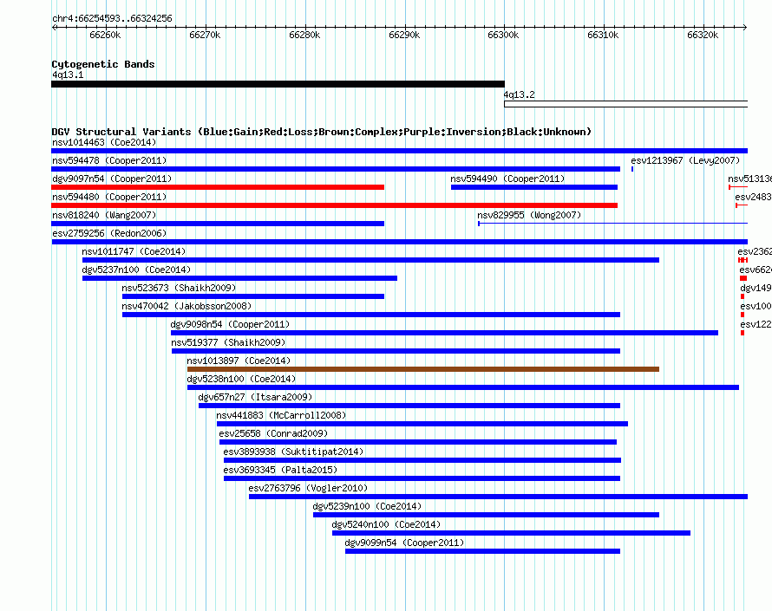
Task: Open variant esv3693345 (Palta2015)
Action: point(280,470)
